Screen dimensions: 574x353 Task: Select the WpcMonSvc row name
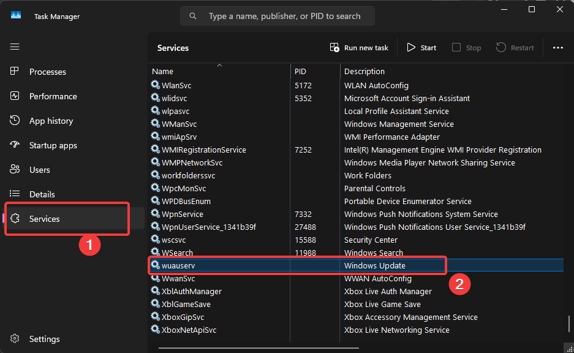click(x=184, y=188)
